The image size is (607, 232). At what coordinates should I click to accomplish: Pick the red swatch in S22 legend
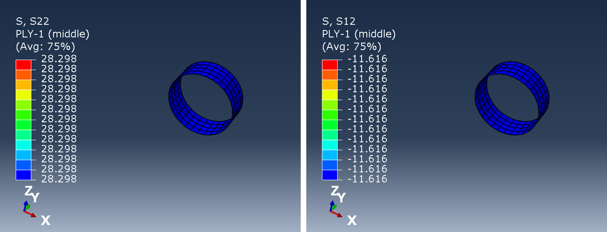click(x=23, y=65)
